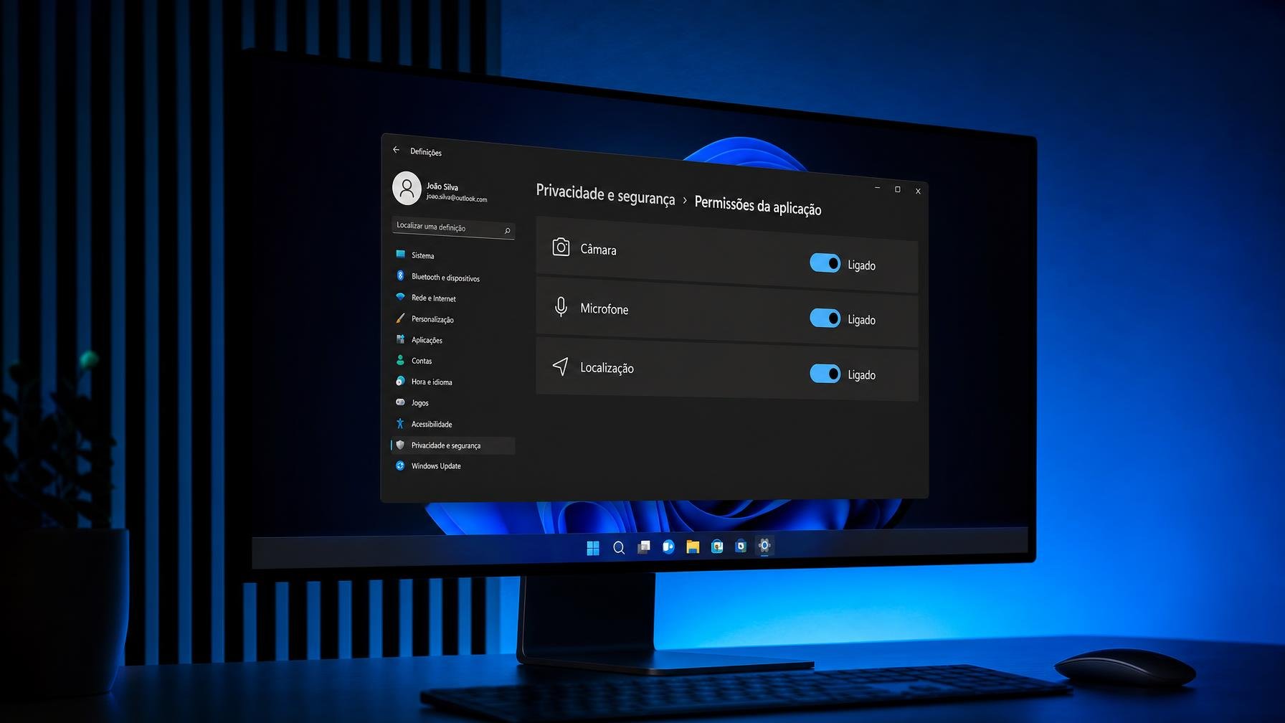This screenshot has height=723, width=1285.
Task: Open Hora e idioma settings
Action: 453,382
